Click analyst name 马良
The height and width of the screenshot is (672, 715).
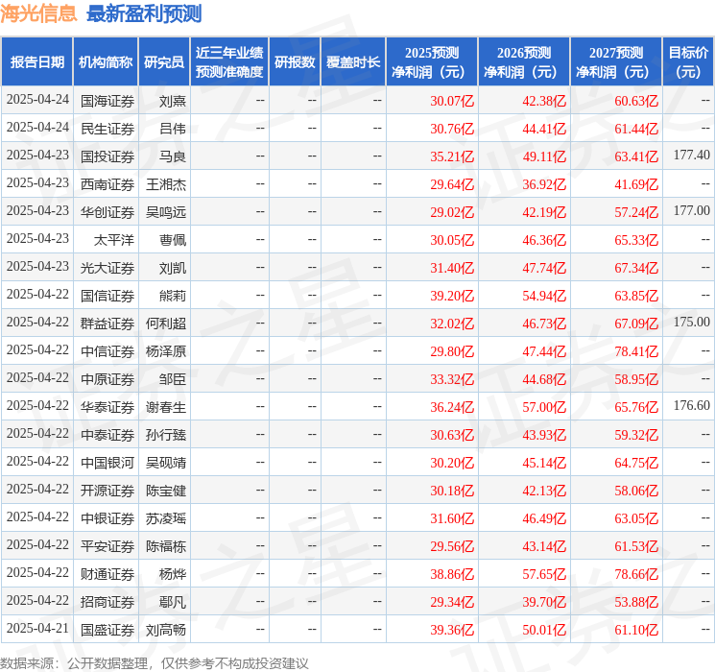point(173,156)
